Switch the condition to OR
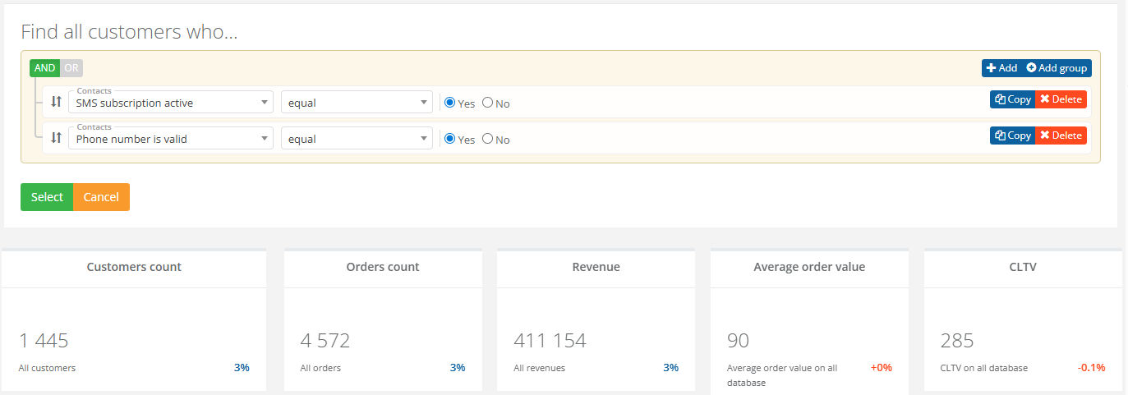1128x395 pixels. click(x=71, y=68)
